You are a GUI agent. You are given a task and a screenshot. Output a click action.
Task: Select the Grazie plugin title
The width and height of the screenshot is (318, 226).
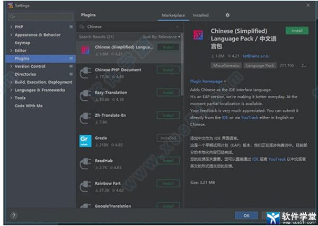[x=101, y=138]
